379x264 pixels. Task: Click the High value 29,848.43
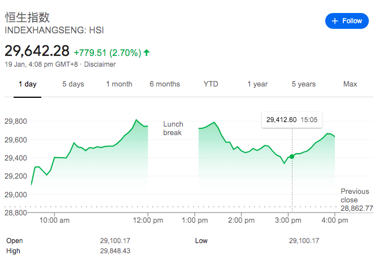pyautogui.click(x=115, y=251)
